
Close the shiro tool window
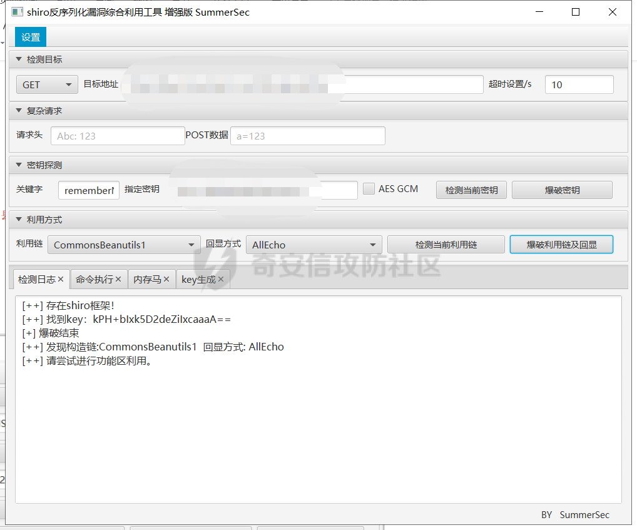[613, 12]
